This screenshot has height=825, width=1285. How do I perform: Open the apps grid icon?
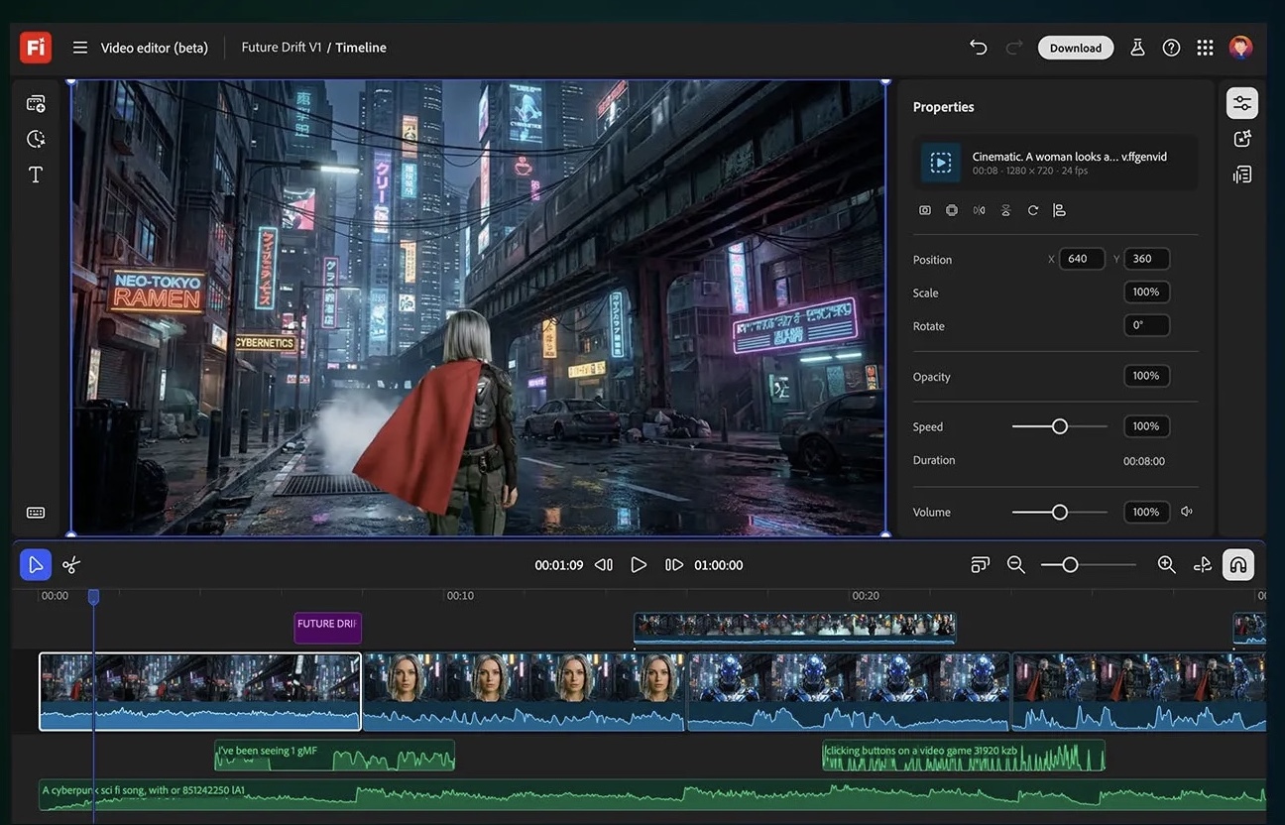pos(1205,48)
